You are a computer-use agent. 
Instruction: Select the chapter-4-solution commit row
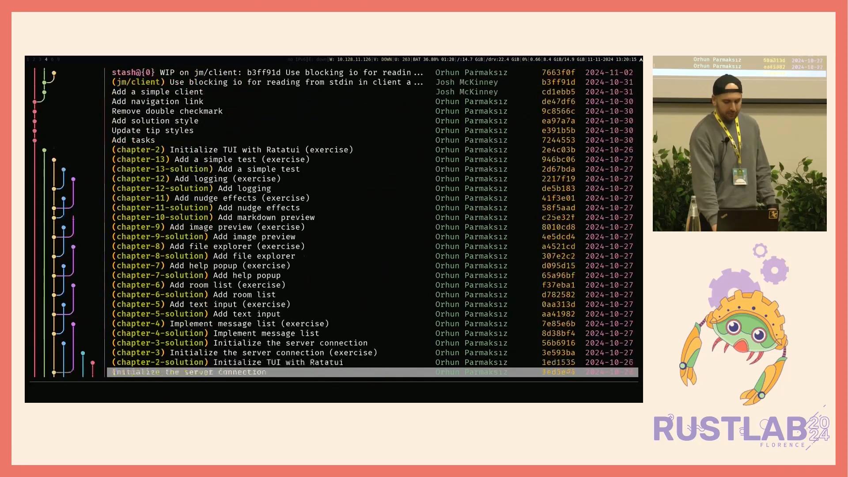[x=372, y=333]
